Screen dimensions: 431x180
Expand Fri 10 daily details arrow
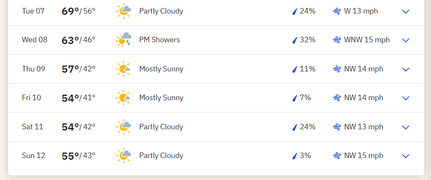click(x=406, y=98)
